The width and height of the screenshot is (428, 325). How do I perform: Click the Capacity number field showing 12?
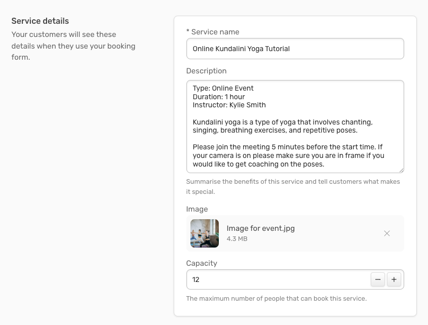(279, 279)
